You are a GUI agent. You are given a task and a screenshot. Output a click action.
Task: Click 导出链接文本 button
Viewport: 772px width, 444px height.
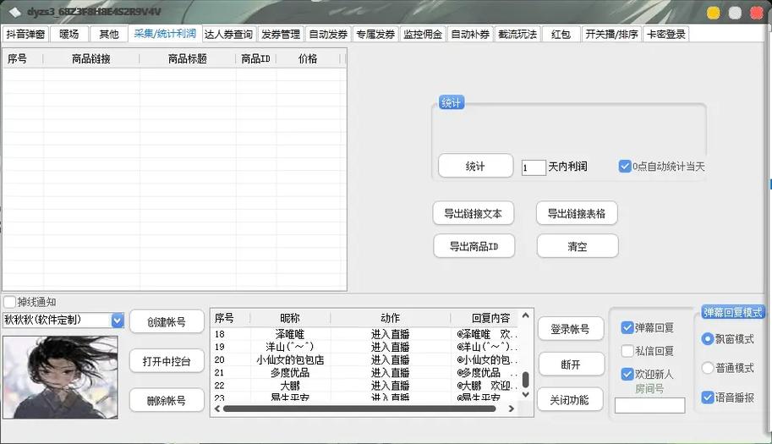474,214
